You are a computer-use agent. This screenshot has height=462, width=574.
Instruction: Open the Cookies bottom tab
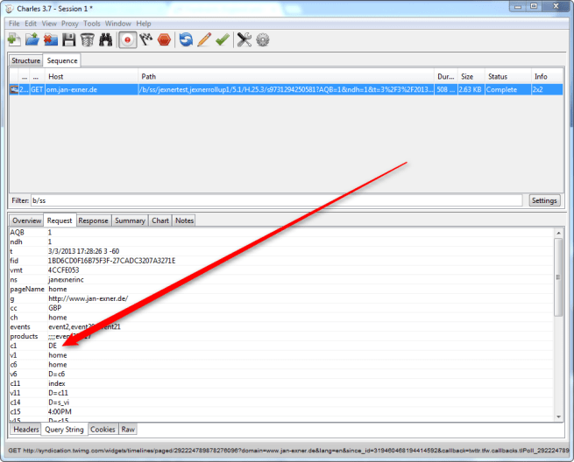103,429
